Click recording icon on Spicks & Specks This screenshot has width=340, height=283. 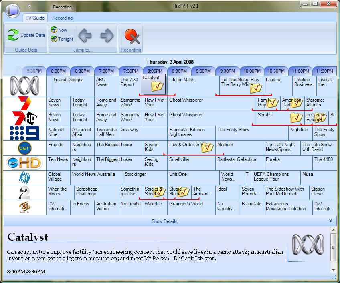(x=160, y=192)
